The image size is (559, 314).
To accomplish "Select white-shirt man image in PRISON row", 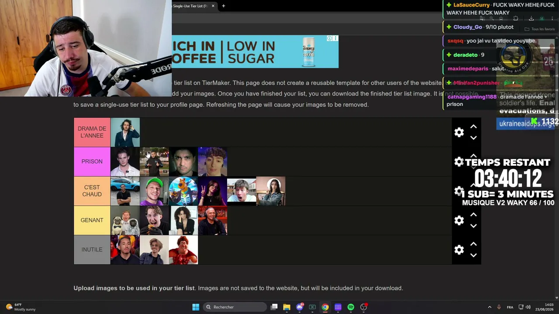I will 125,162.
